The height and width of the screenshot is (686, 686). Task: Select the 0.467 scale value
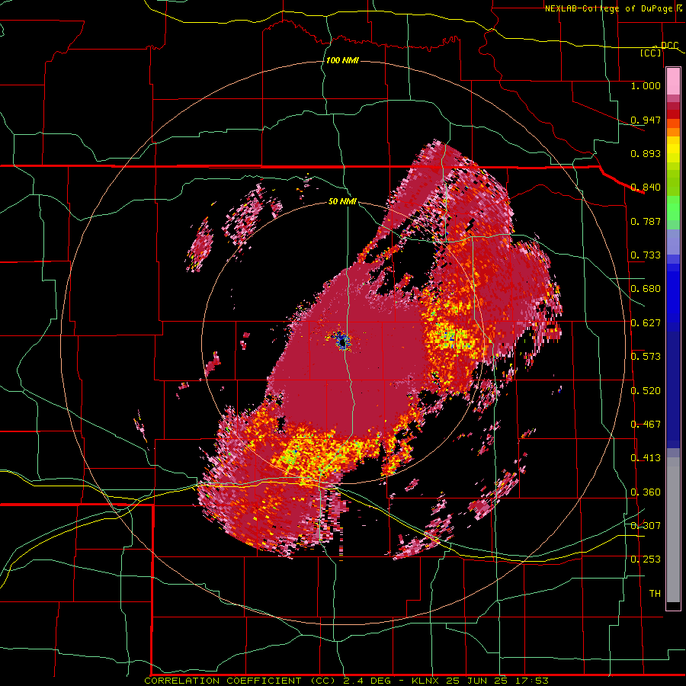point(646,425)
